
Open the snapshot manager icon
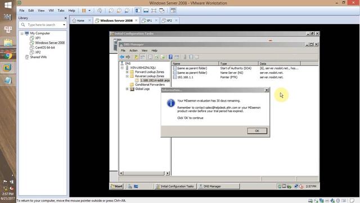coord(127,11)
